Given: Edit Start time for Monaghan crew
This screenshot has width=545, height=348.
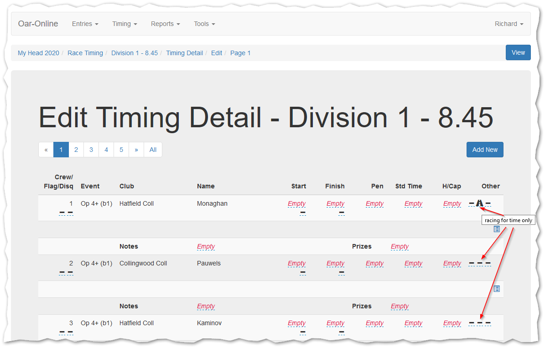Looking at the screenshot, I should coord(296,203).
